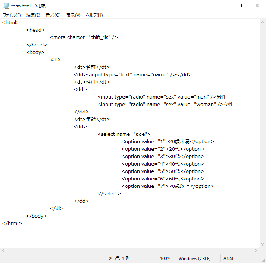Open the ヘルプ(H) menu
Screen dimensions: 266x263
pos(94,15)
